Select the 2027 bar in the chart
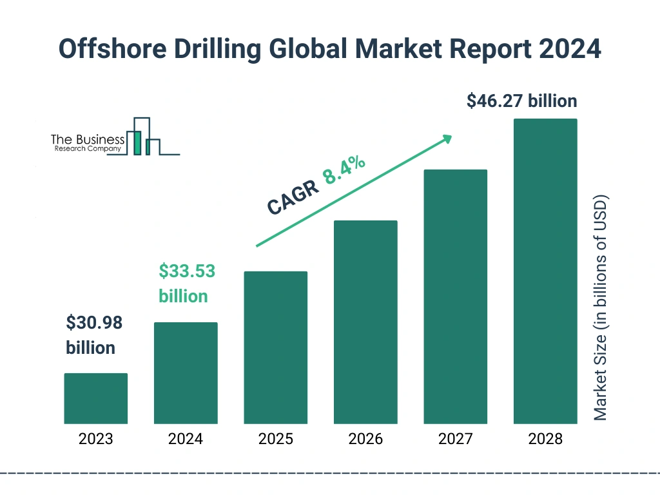 point(456,296)
